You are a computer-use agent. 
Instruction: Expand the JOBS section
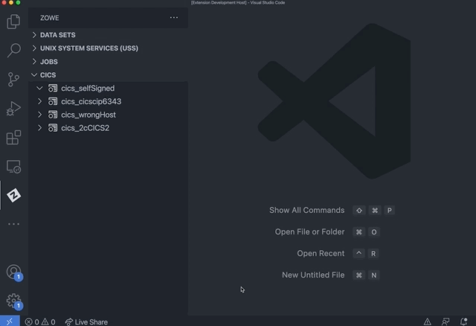[48, 62]
